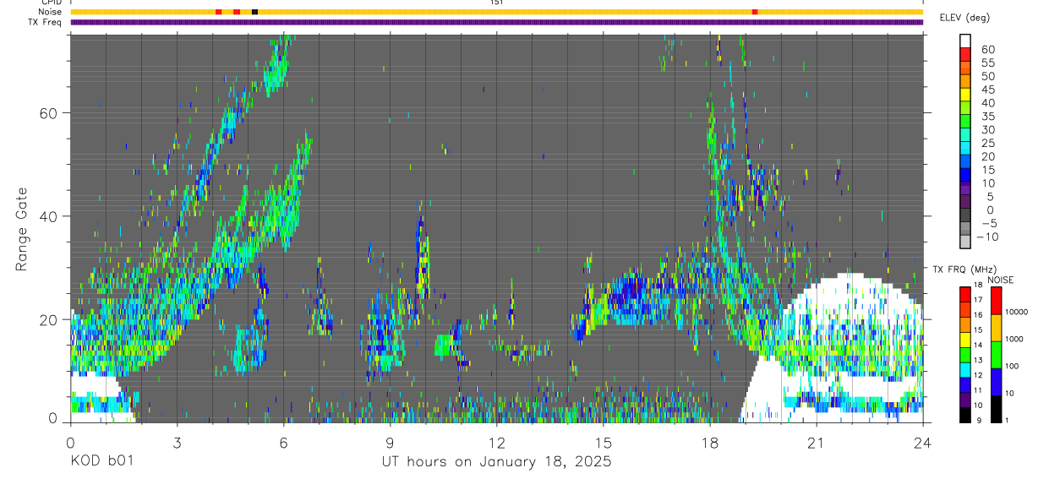Select the cyan TX FRQ segment between 12 and 13
Screen dimensions: 1038x479
coord(965,370)
